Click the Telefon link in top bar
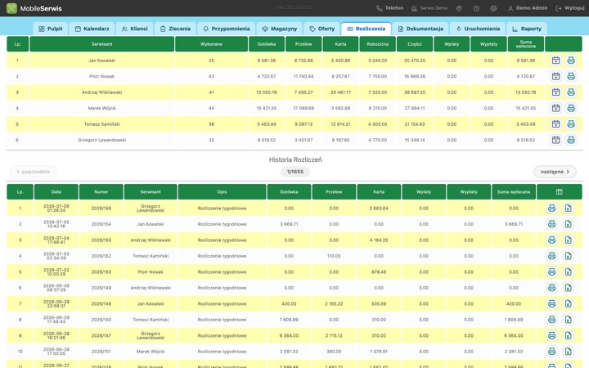This screenshot has width=589, height=368. point(389,8)
